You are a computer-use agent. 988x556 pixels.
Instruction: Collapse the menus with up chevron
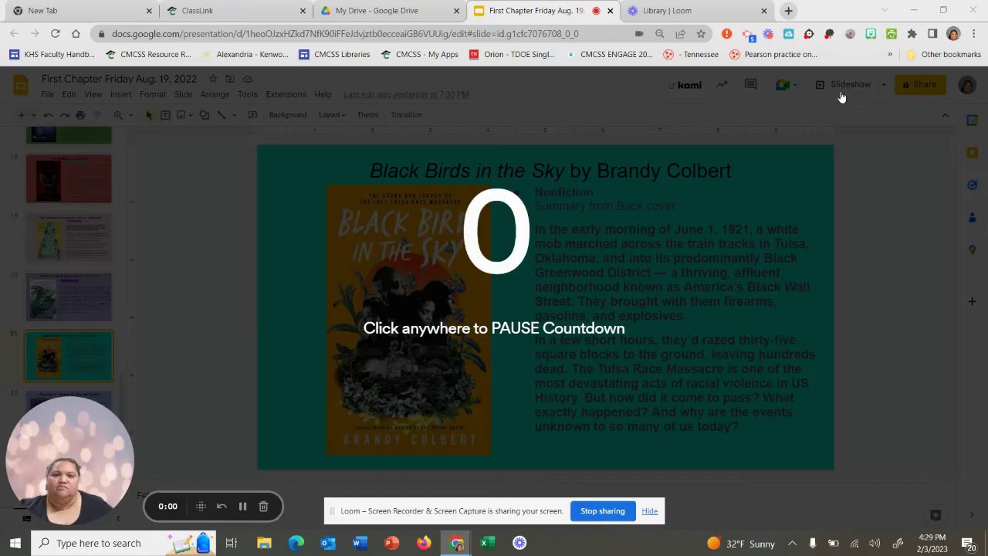945,115
